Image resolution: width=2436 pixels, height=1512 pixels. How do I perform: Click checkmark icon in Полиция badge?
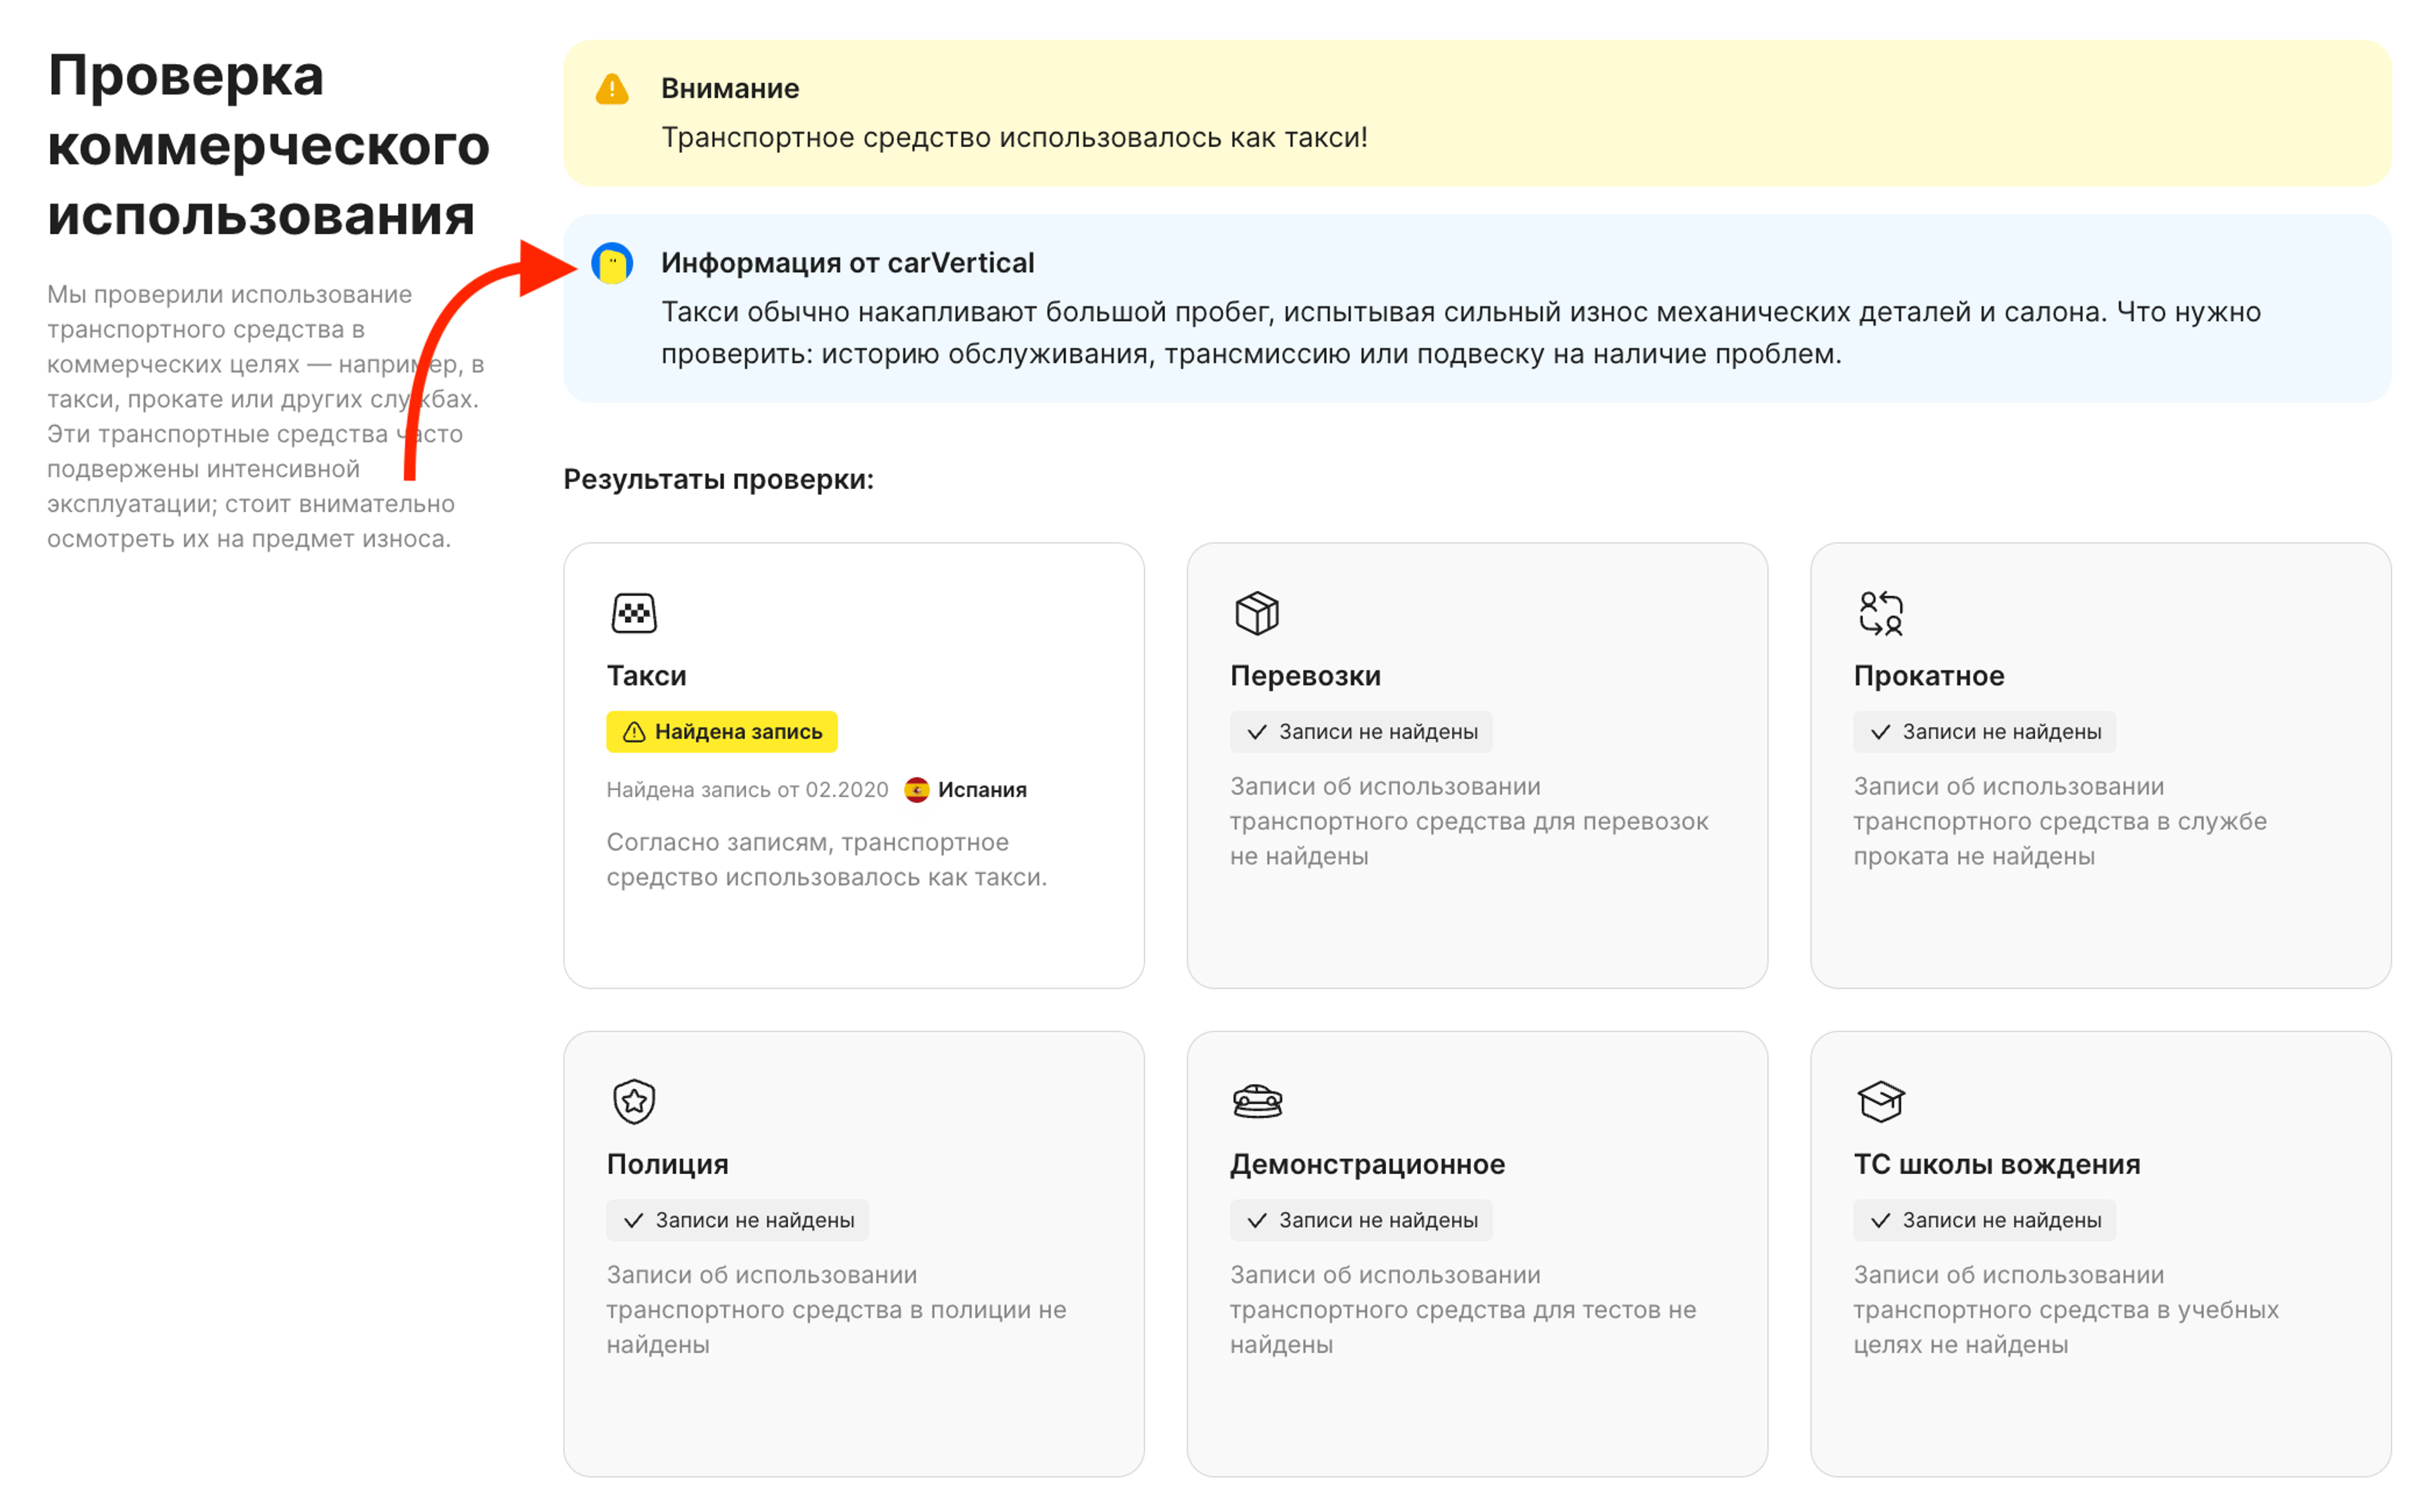click(x=633, y=1221)
